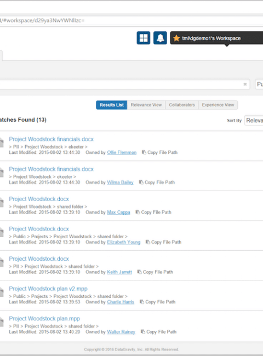Click file icon of Keith Jarrett's result
The image size is (263, 356).
click(x=2, y=262)
